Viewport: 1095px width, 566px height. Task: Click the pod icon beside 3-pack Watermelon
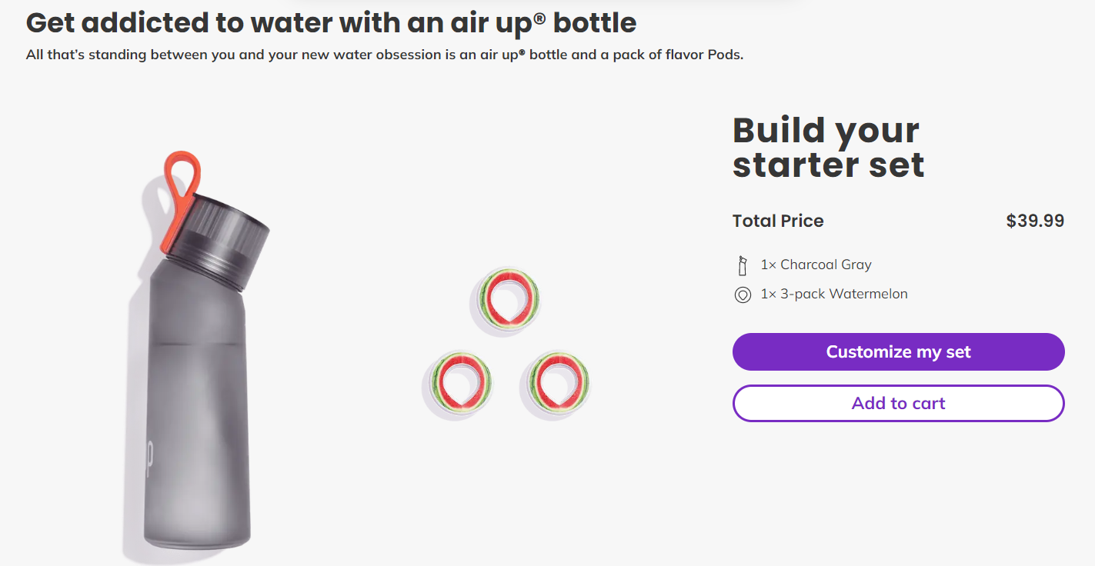743,295
